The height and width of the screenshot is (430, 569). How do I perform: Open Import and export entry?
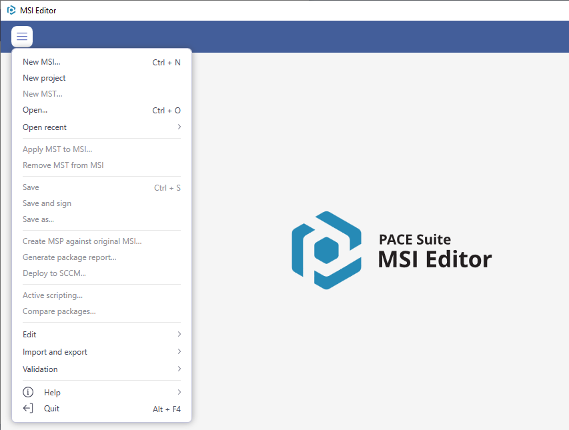click(101, 352)
